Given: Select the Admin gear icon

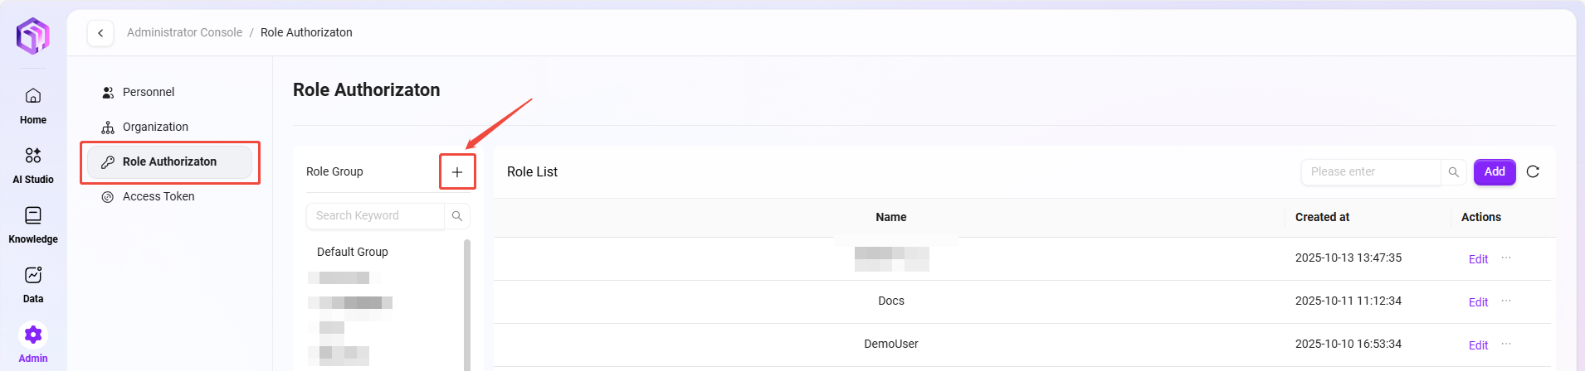Looking at the screenshot, I should (x=33, y=335).
